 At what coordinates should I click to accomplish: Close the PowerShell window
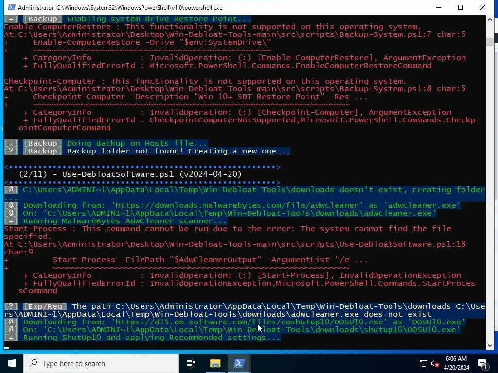483,7
